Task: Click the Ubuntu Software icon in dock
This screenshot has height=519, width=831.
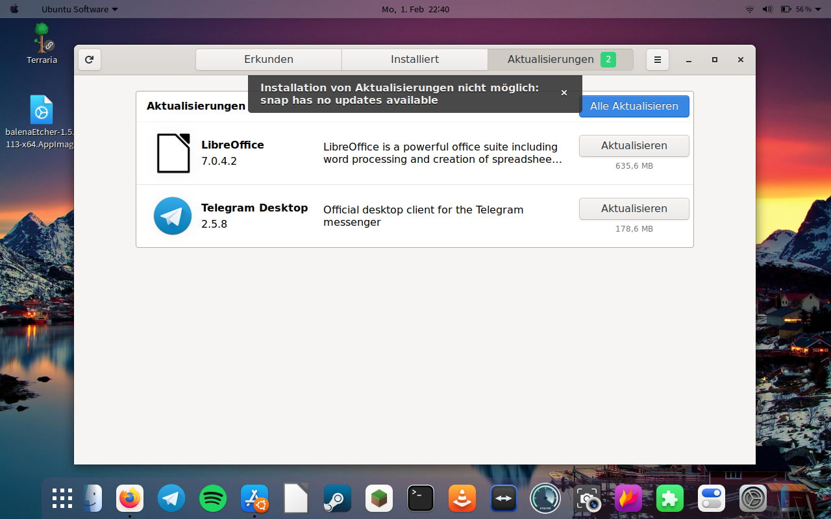Action: pyautogui.click(x=254, y=498)
